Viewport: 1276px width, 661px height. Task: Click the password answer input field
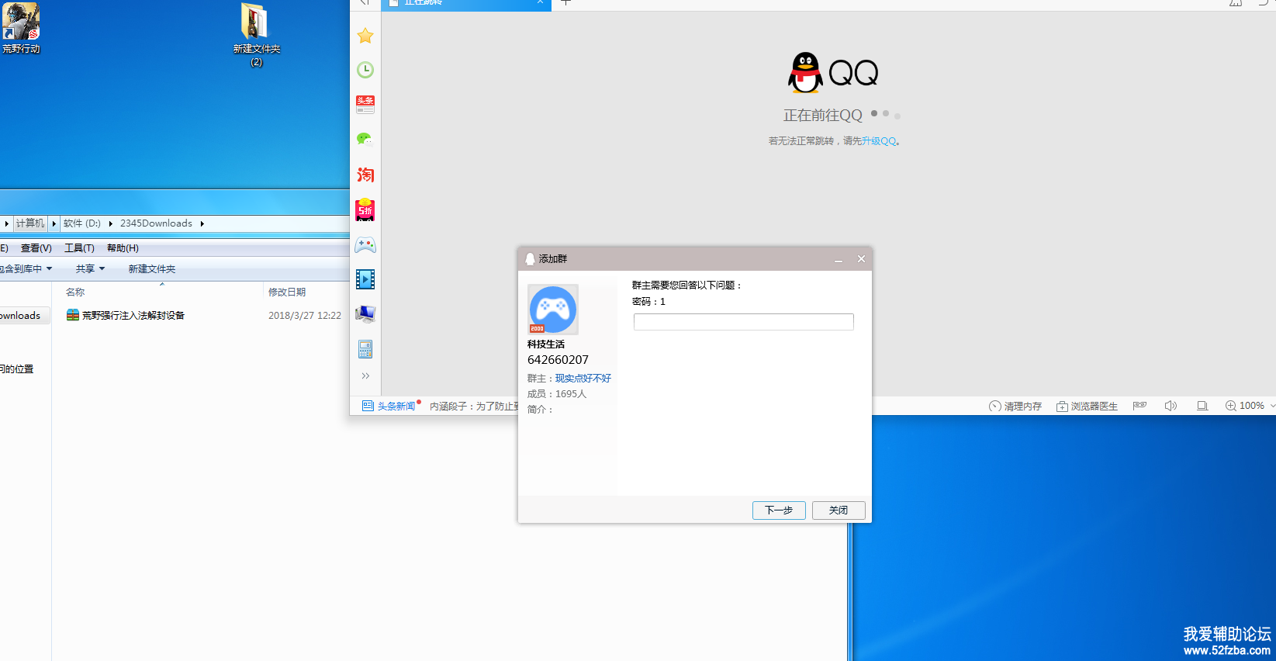(x=743, y=322)
